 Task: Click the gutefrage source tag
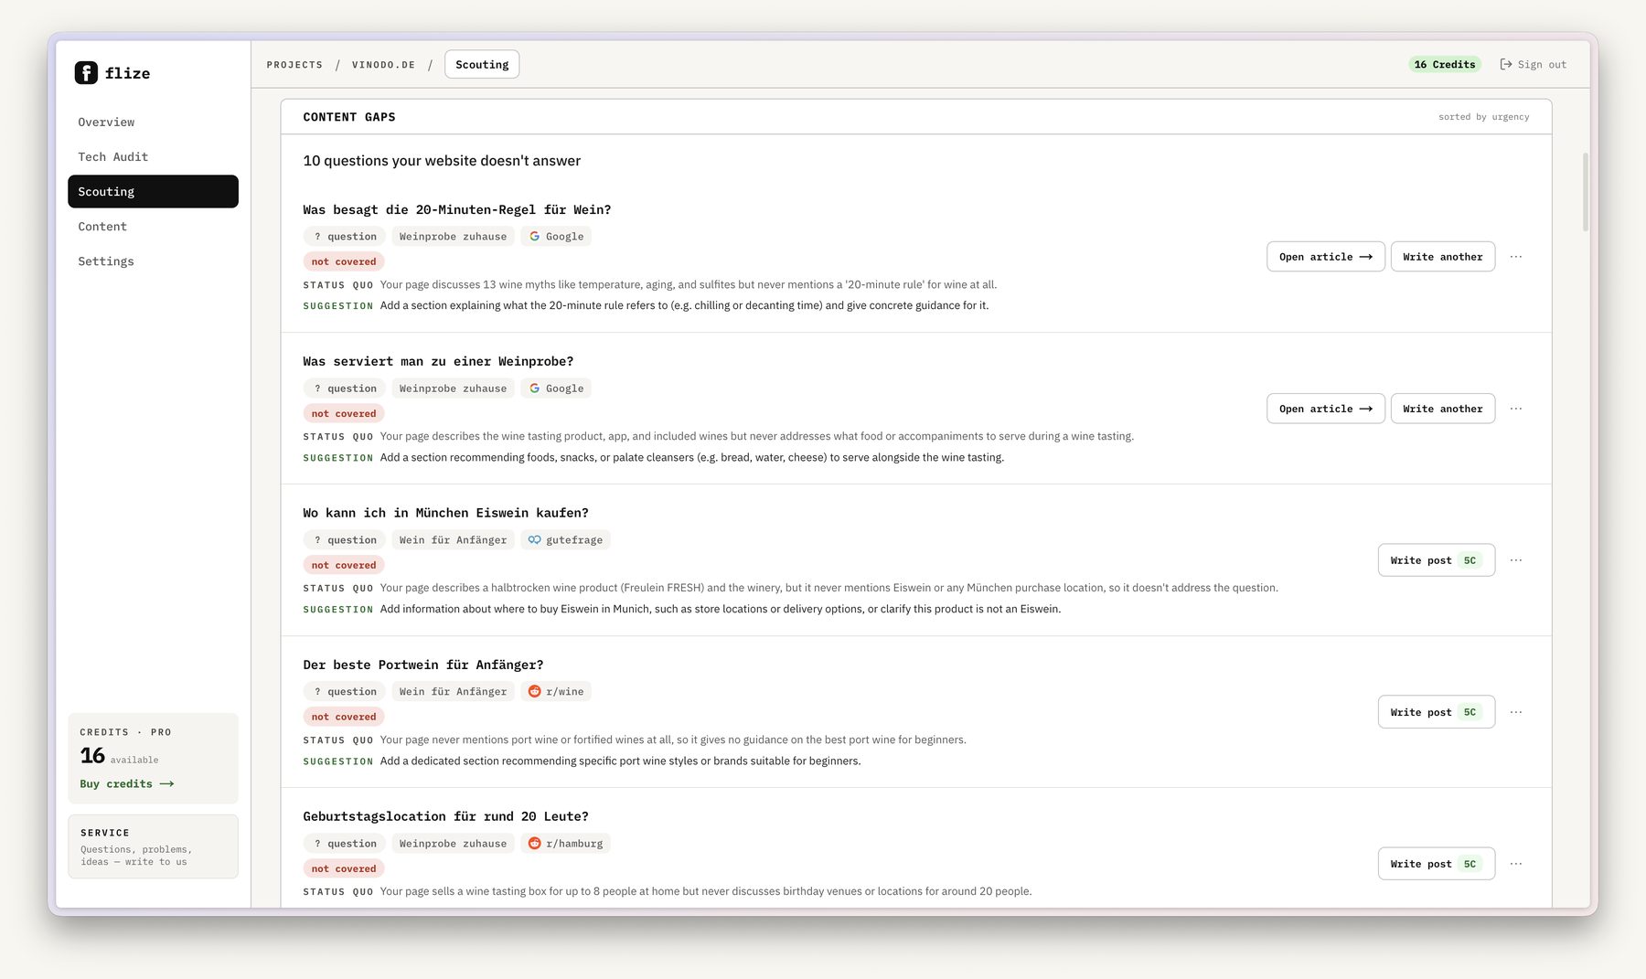click(565, 540)
